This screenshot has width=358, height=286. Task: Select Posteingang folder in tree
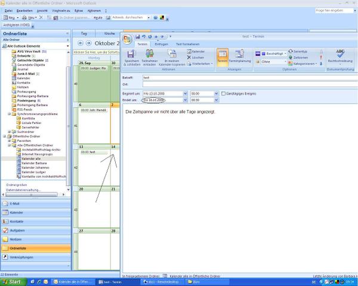(26, 101)
